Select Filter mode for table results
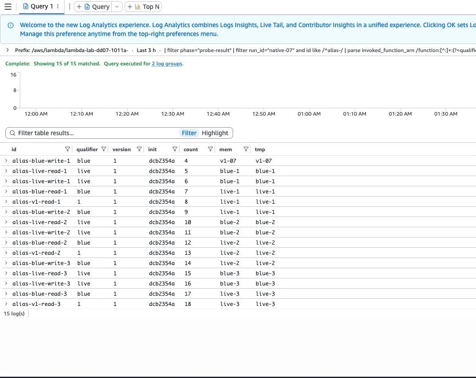 click(x=189, y=133)
